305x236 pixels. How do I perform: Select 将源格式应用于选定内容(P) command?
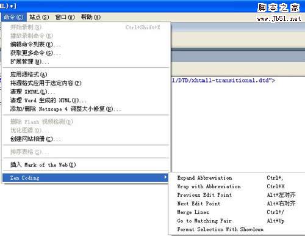click(86, 83)
